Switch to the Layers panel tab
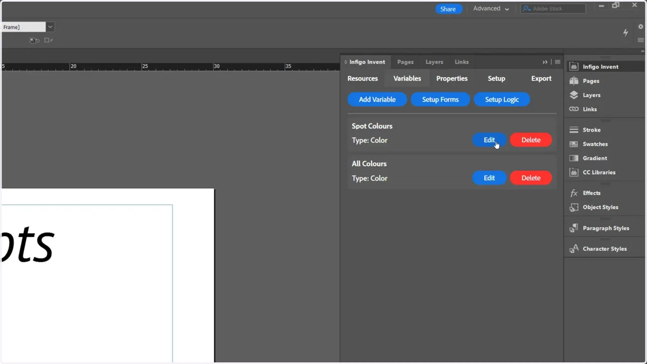The image size is (647, 364). pyautogui.click(x=434, y=62)
